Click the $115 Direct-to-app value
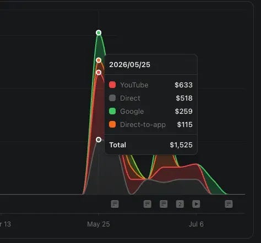Viewport: 261px width, 243px height. [x=184, y=124]
